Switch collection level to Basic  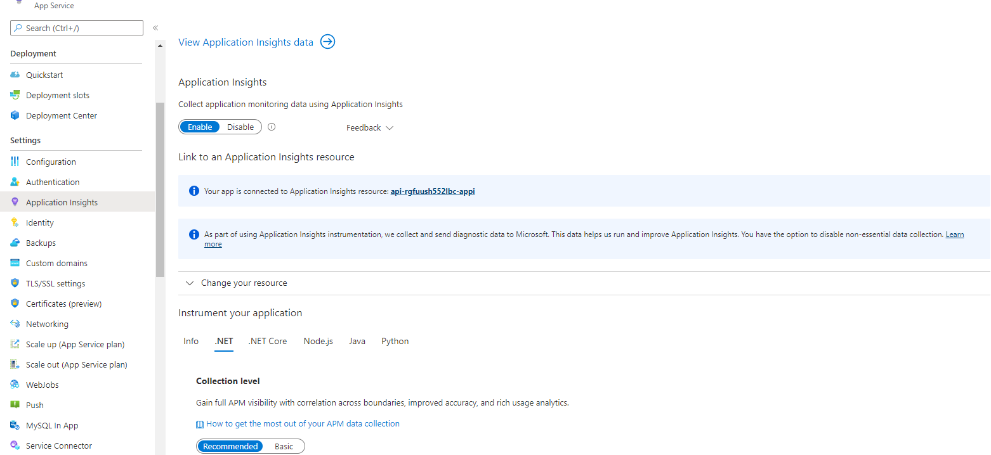(x=284, y=445)
